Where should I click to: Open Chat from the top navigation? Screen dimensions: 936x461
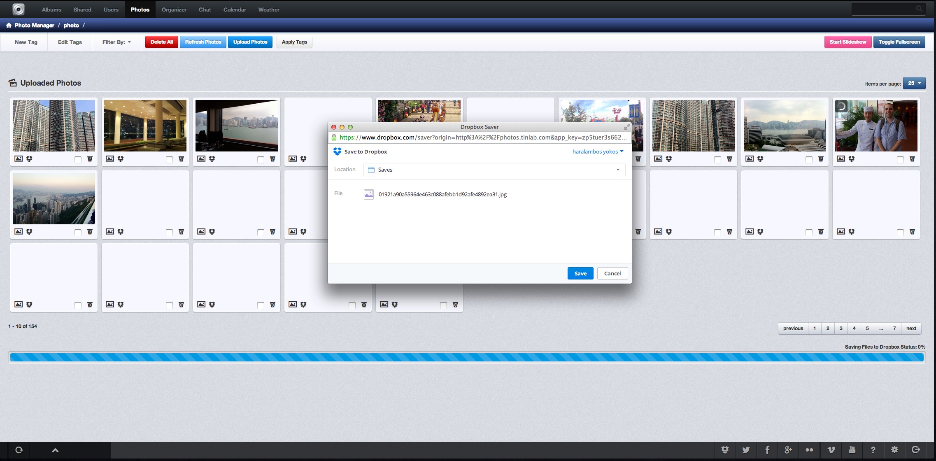pyautogui.click(x=205, y=9)
